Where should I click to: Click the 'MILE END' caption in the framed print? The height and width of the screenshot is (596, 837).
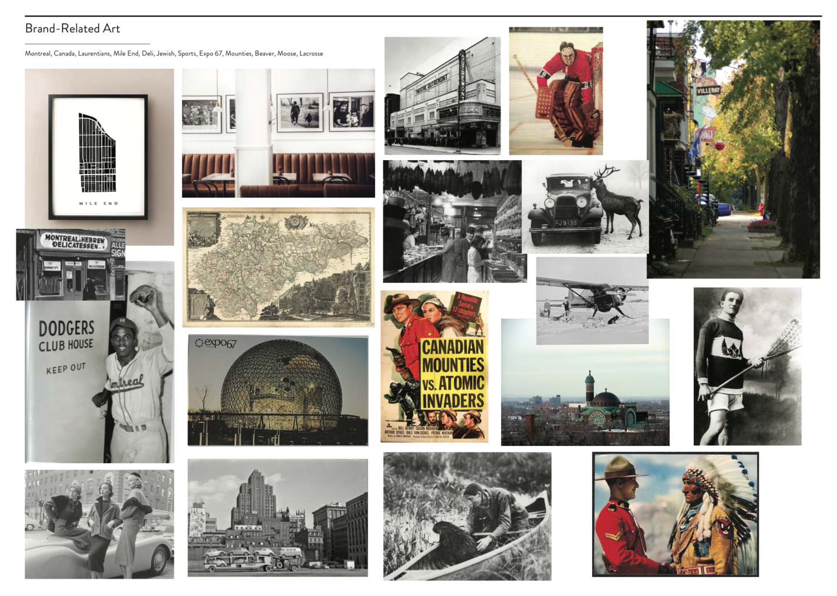[x=99, y=204]
